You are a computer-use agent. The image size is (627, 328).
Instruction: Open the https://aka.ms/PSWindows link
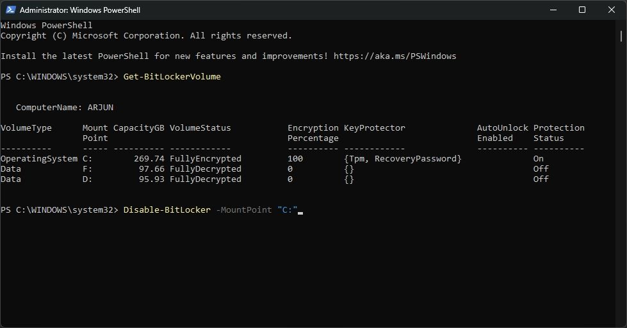point(395,56)
